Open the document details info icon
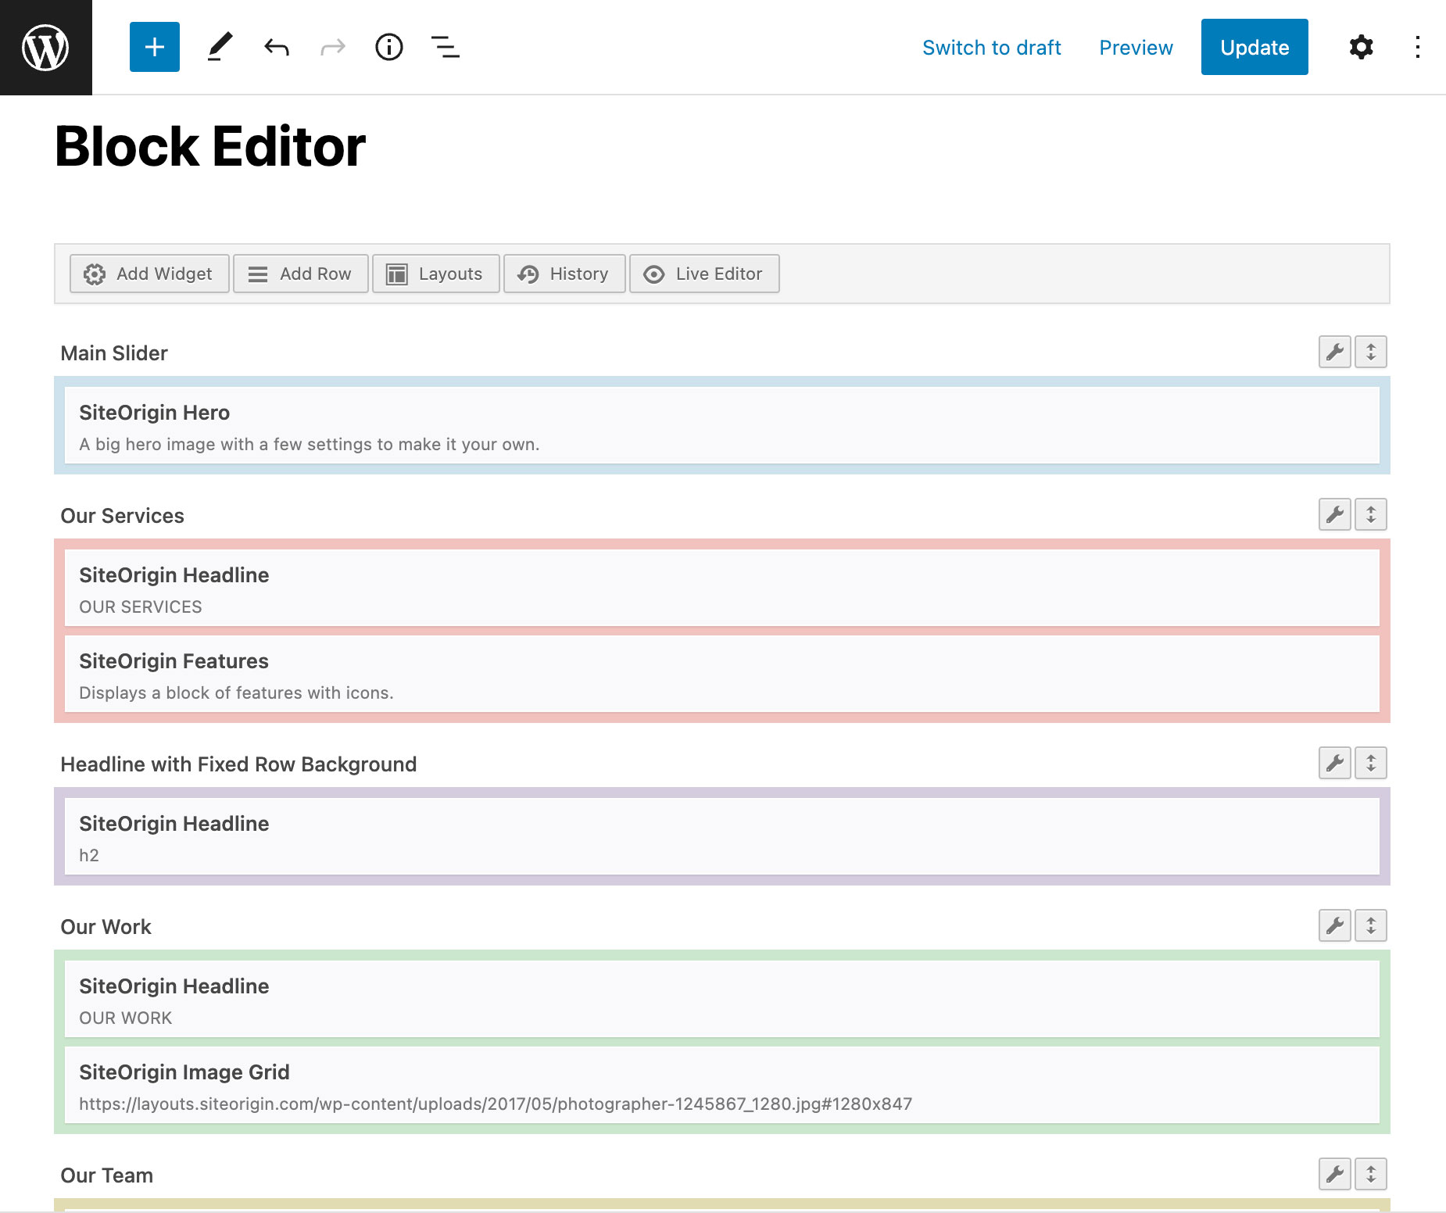 point(389,47)
